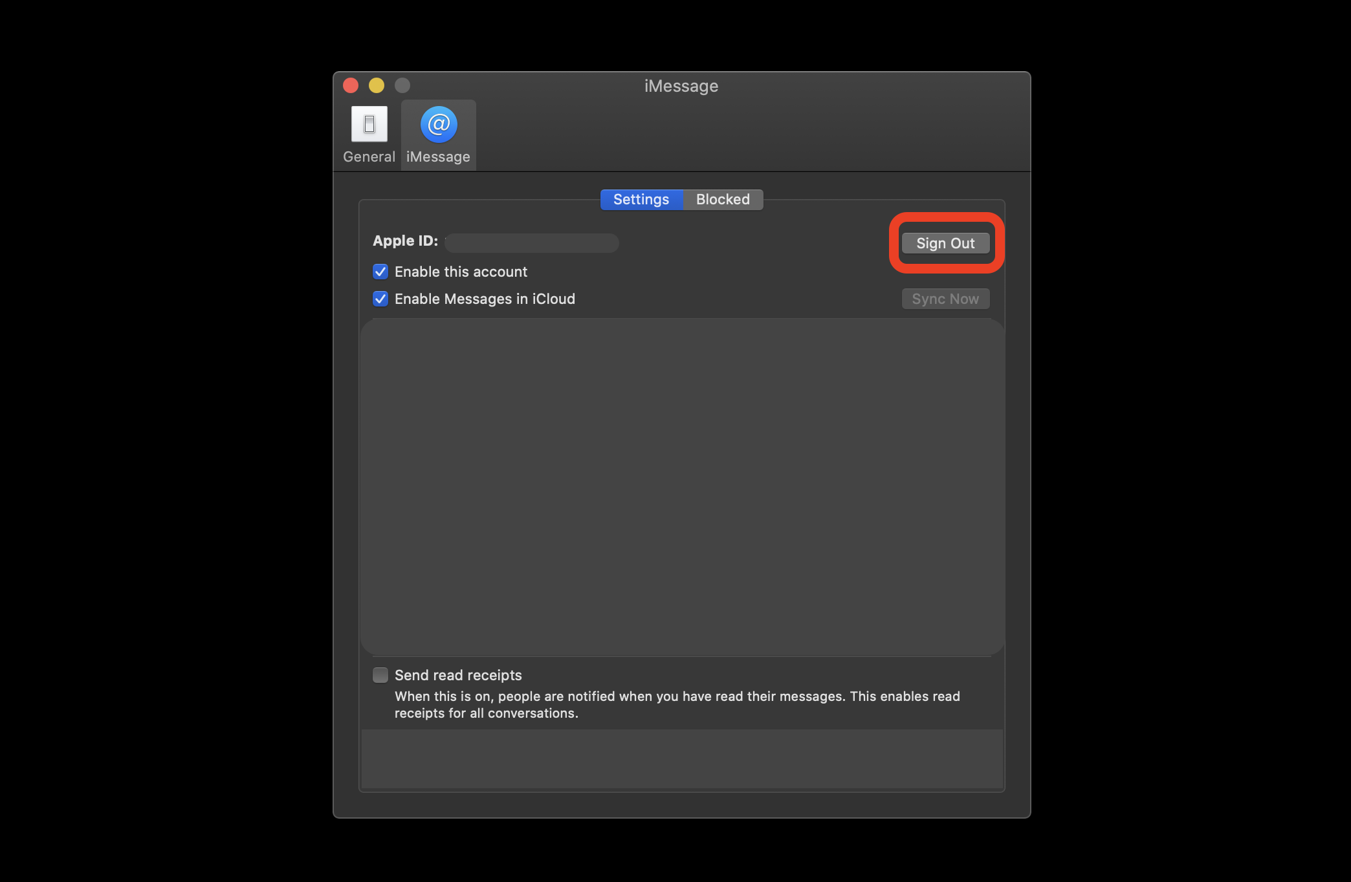This screenshot has height=882, width=1351.
Task: Select the iMessage preferences panel
Action: tap(437, 132)
